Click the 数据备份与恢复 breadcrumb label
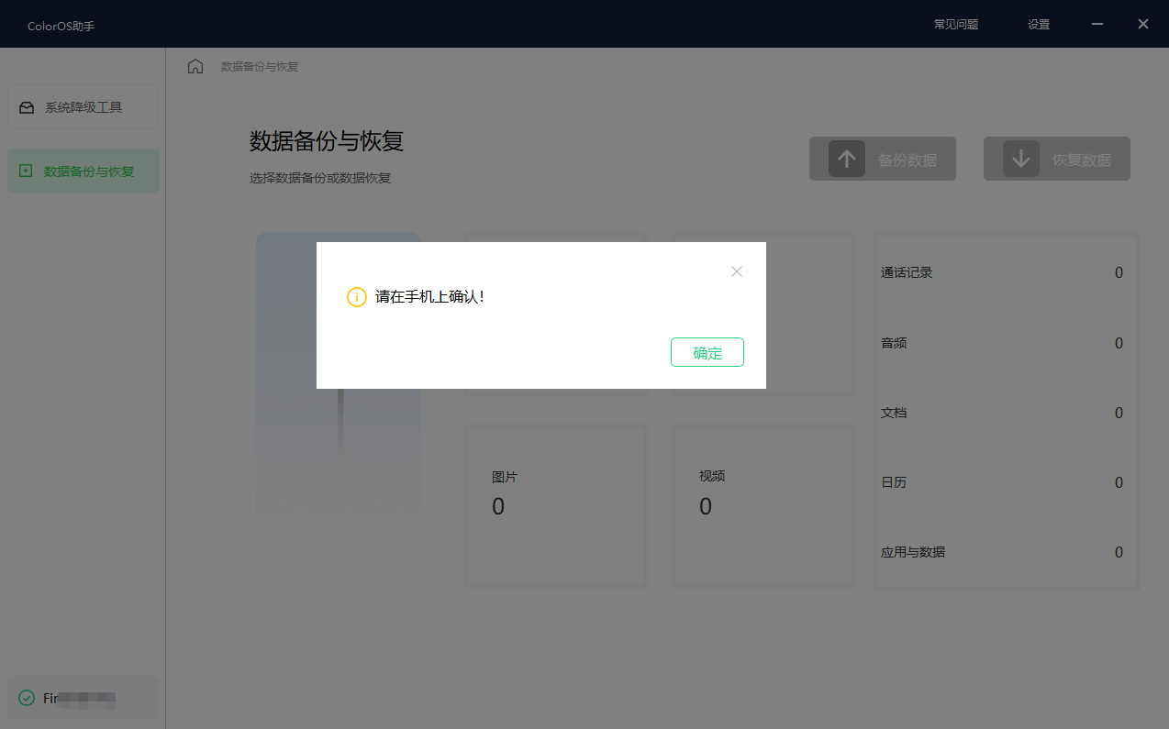1169x729 pixels. pyautogui.click(x=259, y=65)
